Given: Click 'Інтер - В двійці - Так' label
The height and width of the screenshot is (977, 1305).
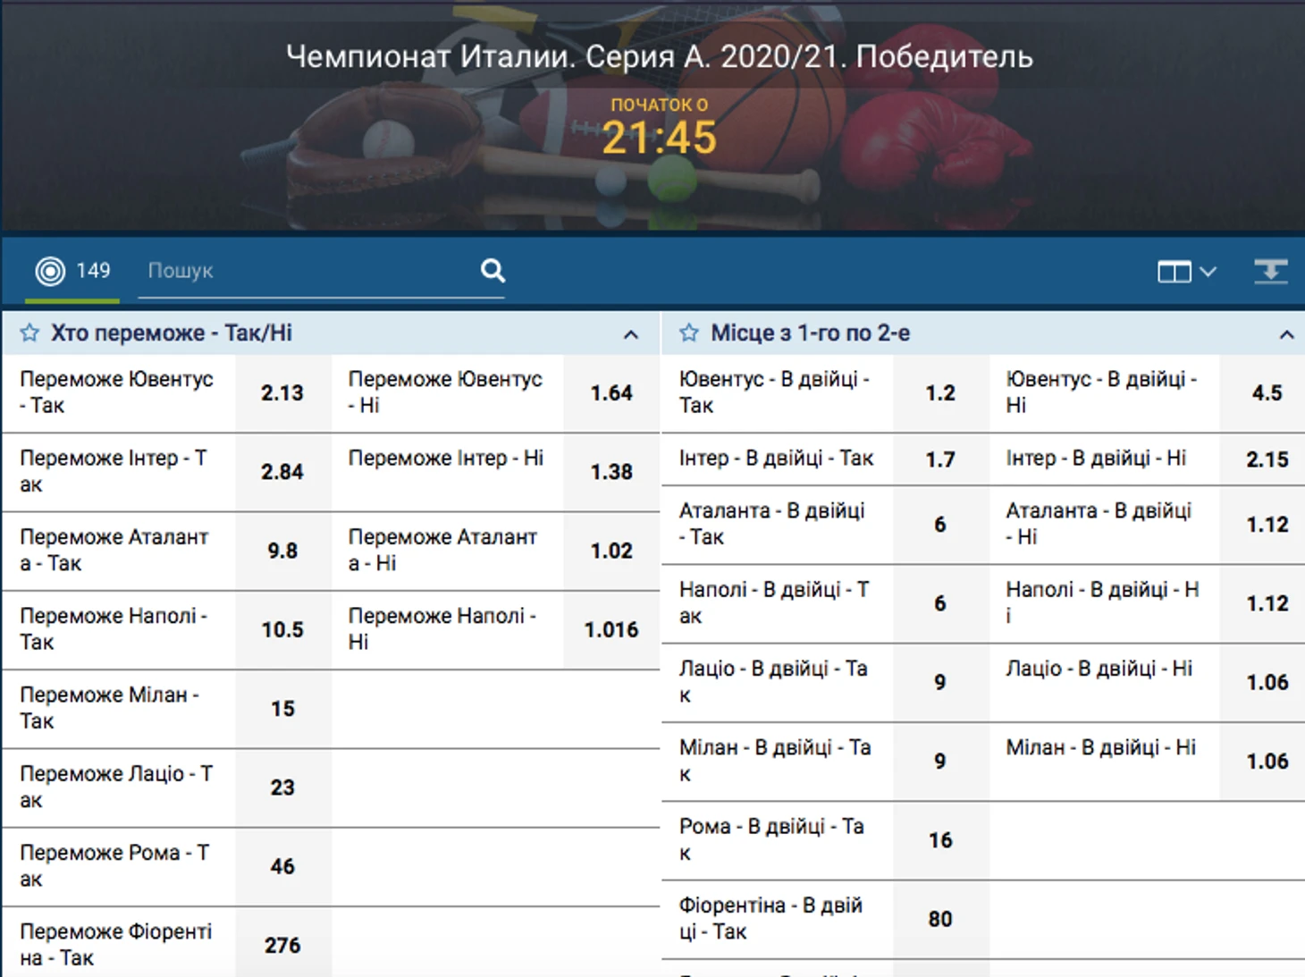Looking at the screenshot, I should (x=776, y=459).
